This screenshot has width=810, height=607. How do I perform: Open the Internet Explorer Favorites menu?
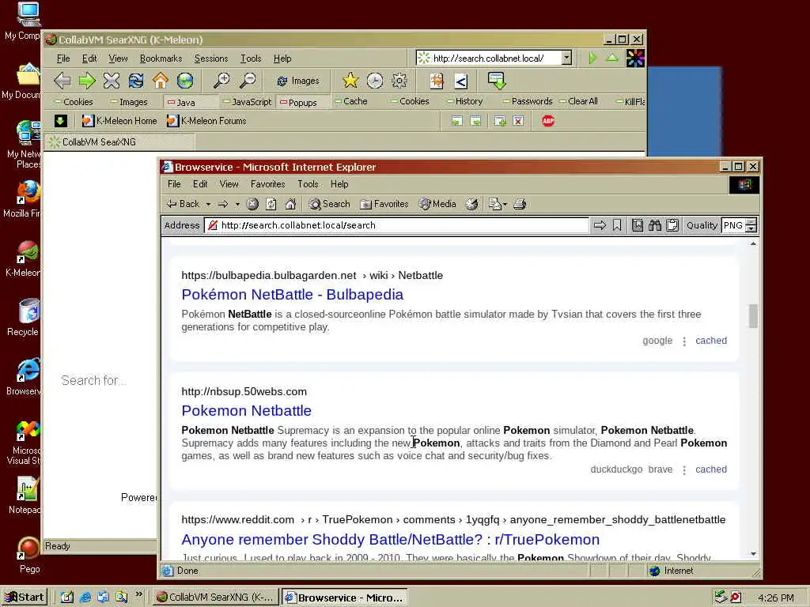(267, 183)
